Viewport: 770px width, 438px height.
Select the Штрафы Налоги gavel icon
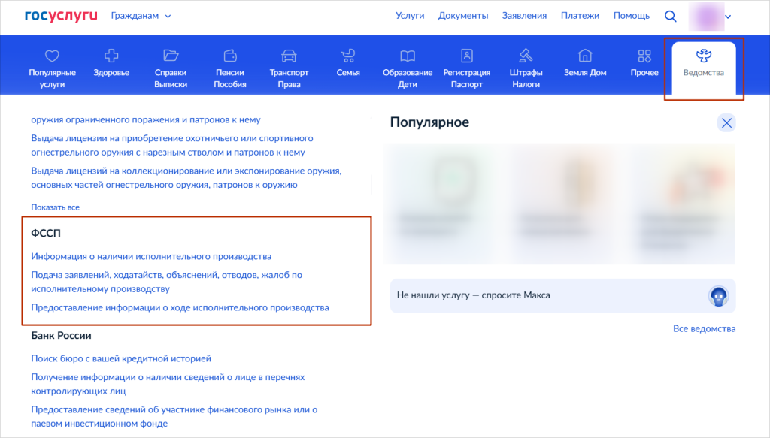coord(526,56)
